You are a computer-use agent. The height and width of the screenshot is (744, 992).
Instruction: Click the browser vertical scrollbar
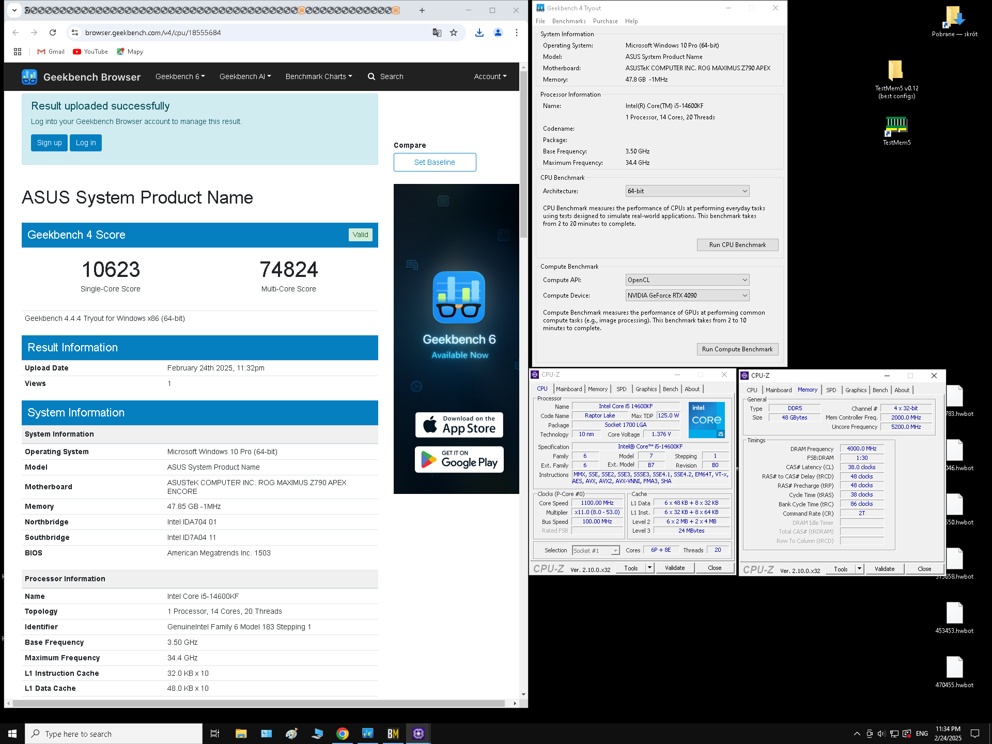[x=523, y=155]
